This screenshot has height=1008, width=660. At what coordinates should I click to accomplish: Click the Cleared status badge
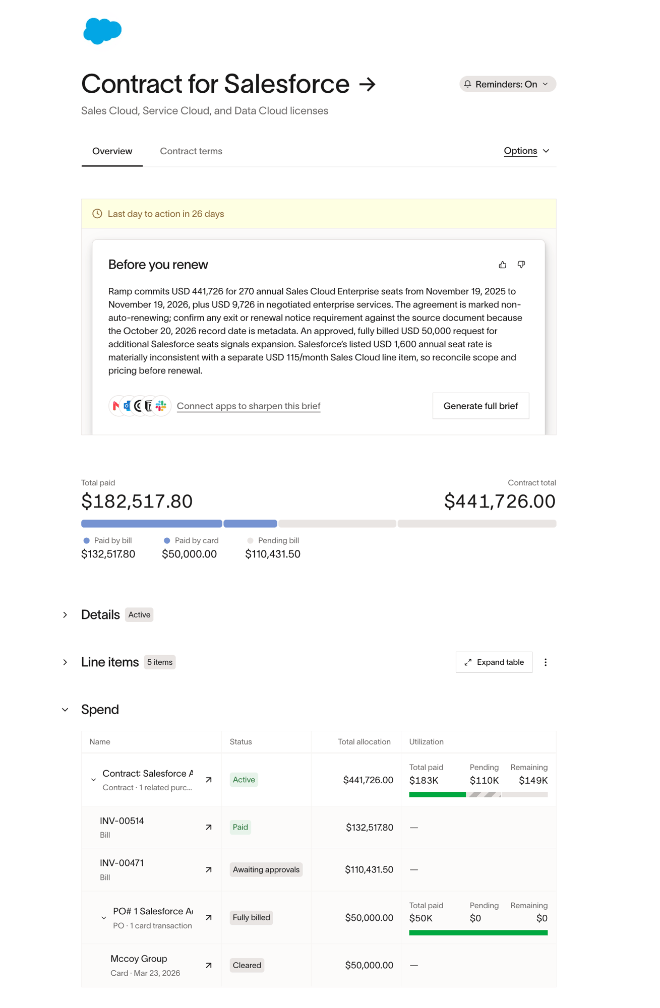click(247, 965)
